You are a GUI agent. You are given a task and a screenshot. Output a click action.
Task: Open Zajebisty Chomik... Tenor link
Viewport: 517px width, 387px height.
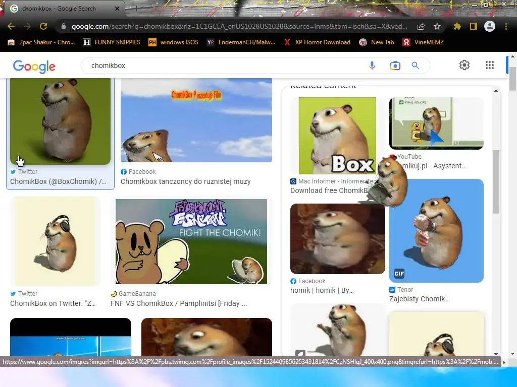(x=420, y=299)
